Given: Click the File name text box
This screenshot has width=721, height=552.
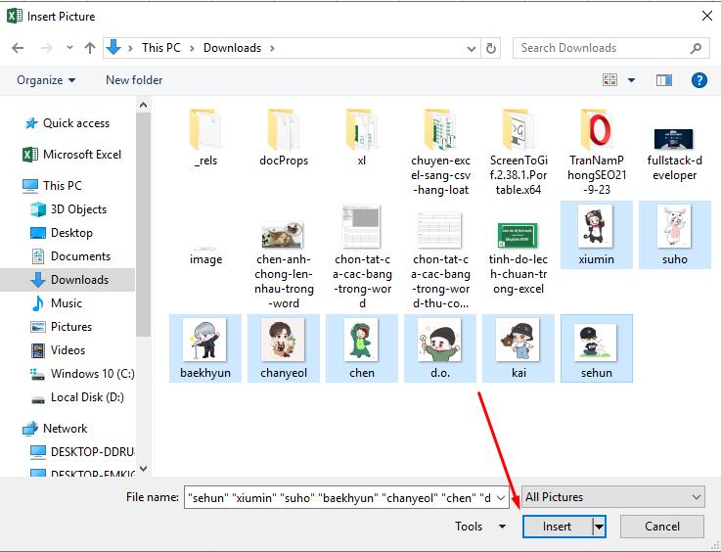Looking at the screenshot, I should [x=339, y=498].
